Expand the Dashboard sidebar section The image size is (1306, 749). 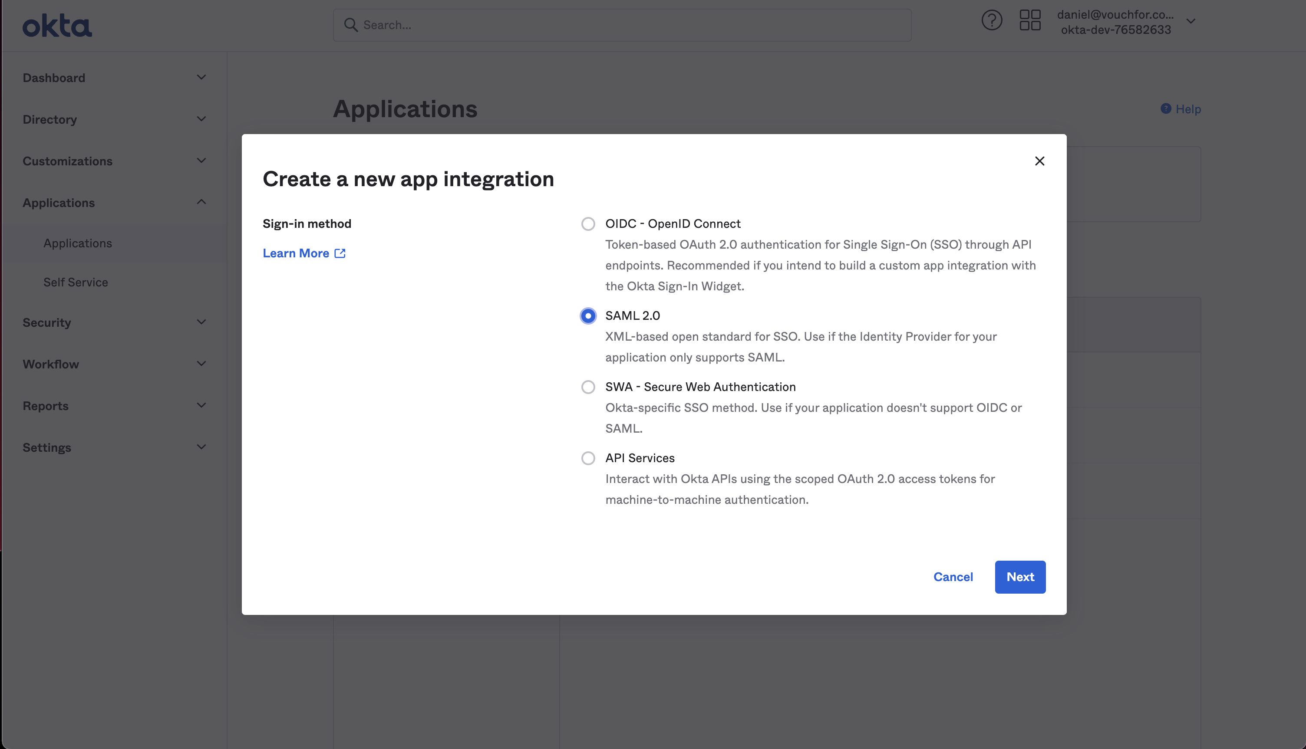201,77
